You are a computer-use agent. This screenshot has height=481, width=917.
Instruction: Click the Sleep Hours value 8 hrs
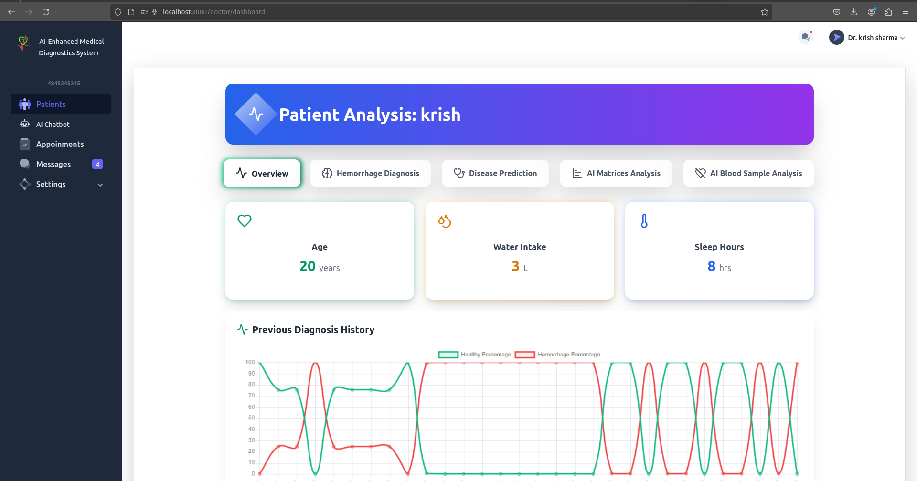tap(719, 266)
